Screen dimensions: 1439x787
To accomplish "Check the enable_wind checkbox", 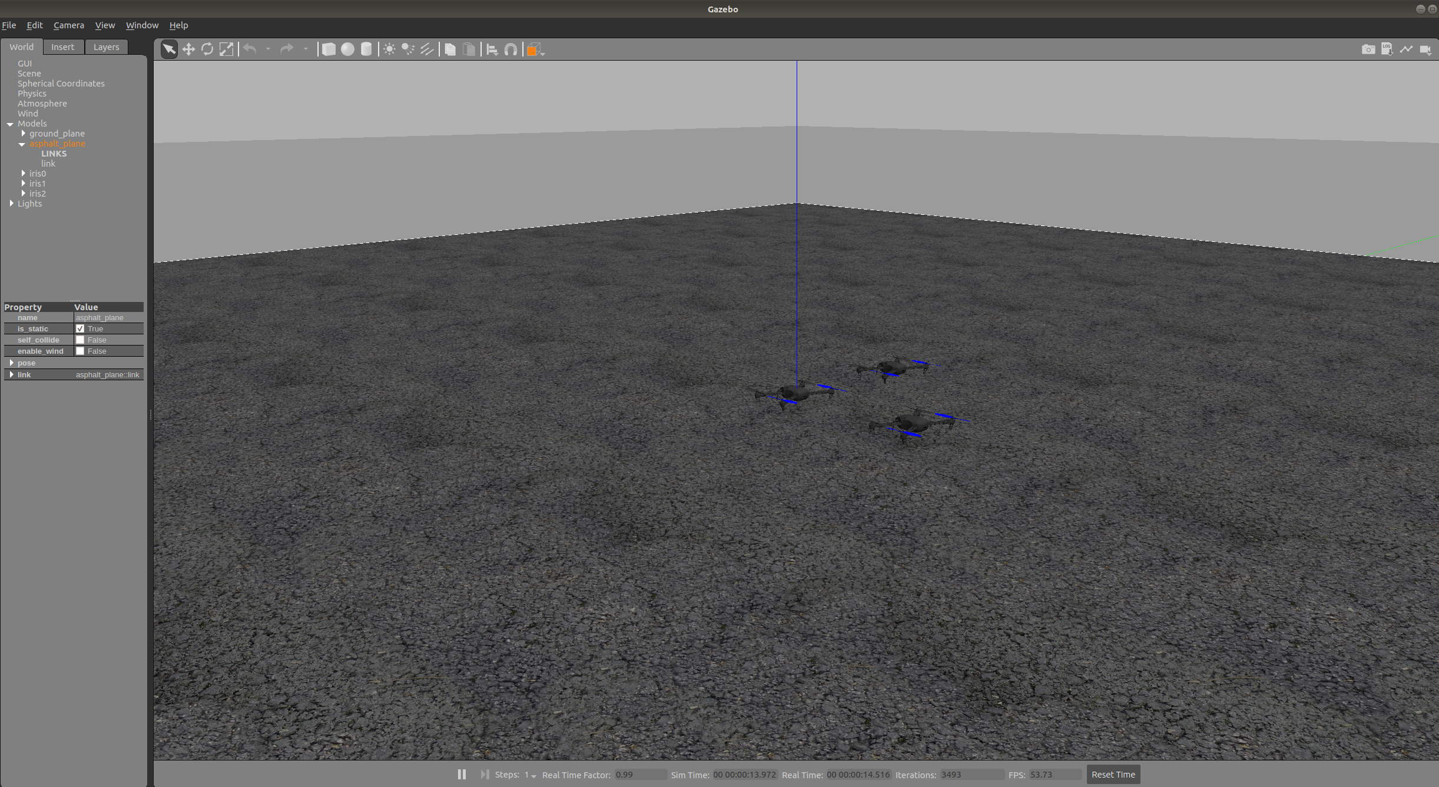I will tap(80, 351).
